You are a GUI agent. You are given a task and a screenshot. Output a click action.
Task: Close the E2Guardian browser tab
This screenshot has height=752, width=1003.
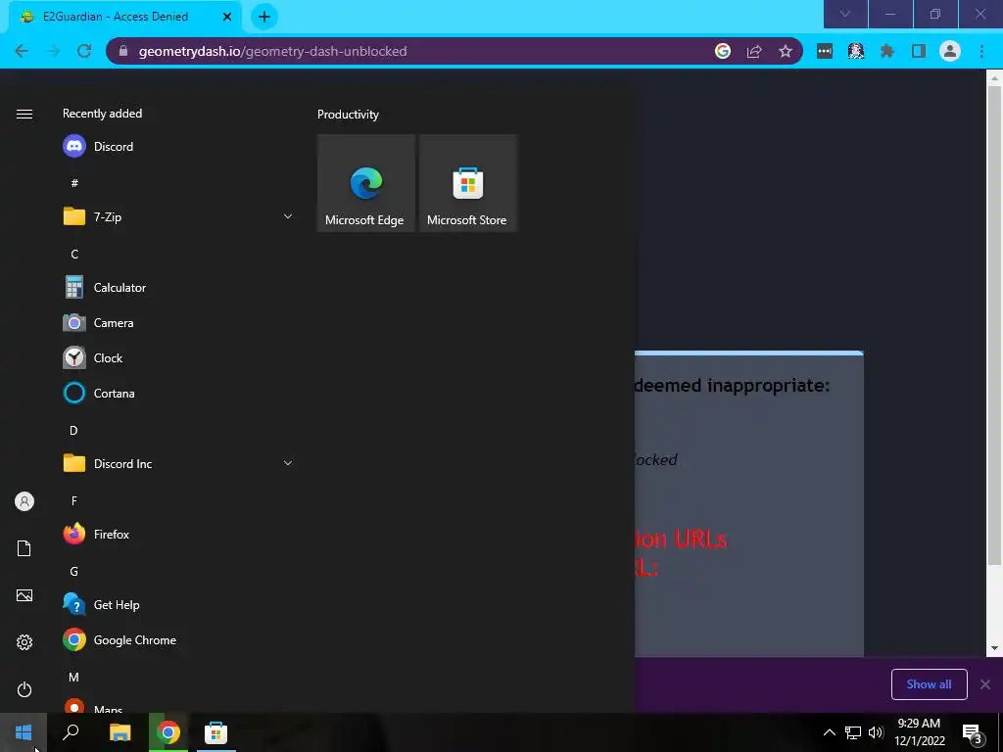tap(227, 17)
